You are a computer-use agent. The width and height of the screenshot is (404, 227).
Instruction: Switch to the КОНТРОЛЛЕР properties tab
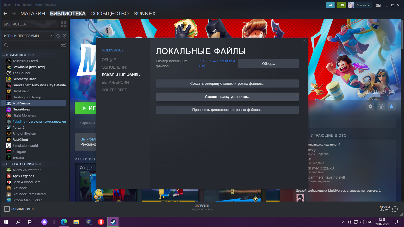[x=114, y=90]
